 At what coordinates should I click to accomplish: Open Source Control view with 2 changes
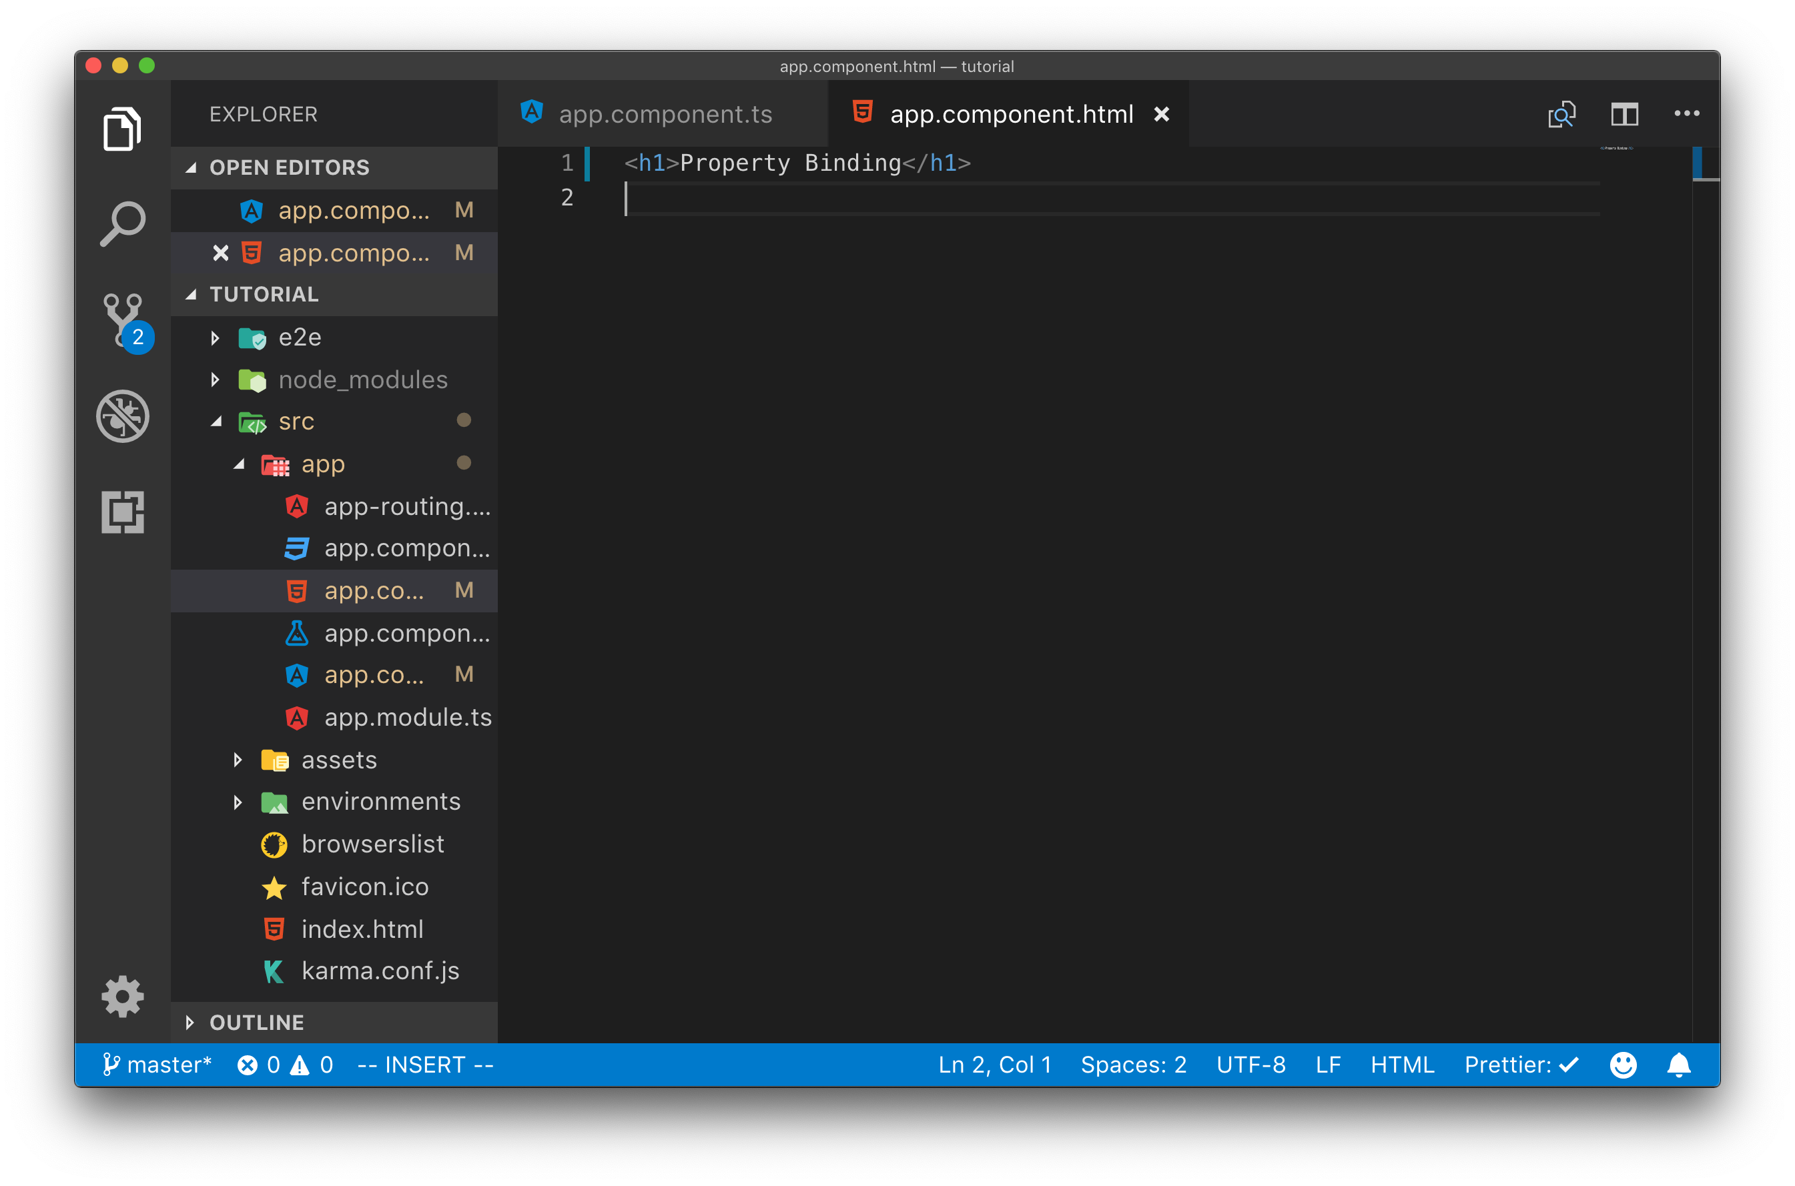[126, 322]
